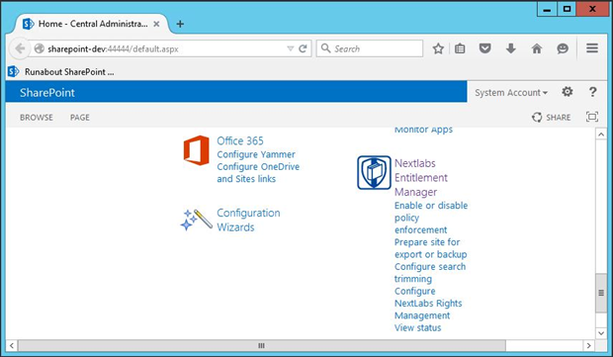Click the Firefox back arrow button
This screenshot has height=357, width=613.
(19, 48)
